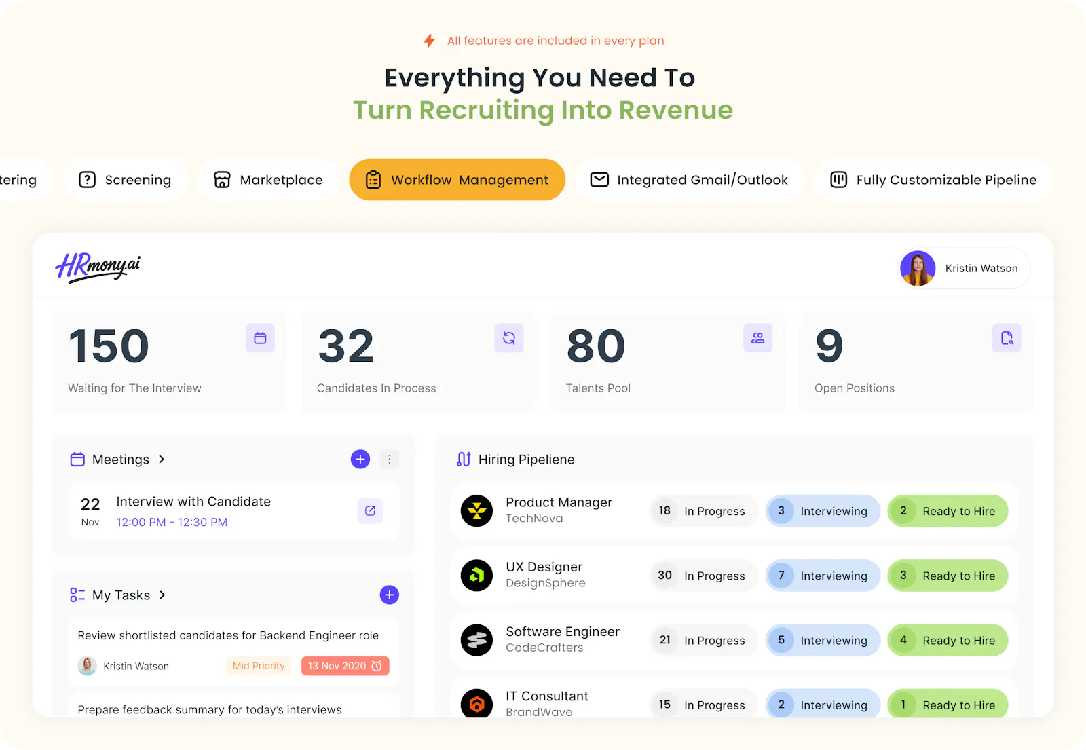Click IT Consultant's 1 Ready to Hire pill
The image size is (1086, 750).
(x=948, y=705)
